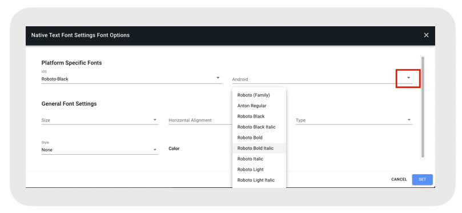Select Roboto (Family) from the list

(259, 95)
